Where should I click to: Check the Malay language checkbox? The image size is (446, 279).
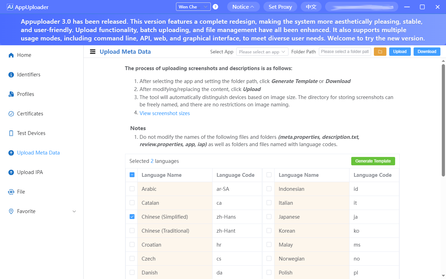(269, 244)
